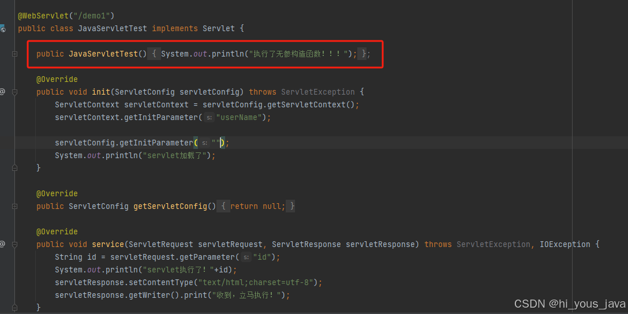Click the getServletConfig method name
This screenshot has width=628, height=314.
click(170, 206)
